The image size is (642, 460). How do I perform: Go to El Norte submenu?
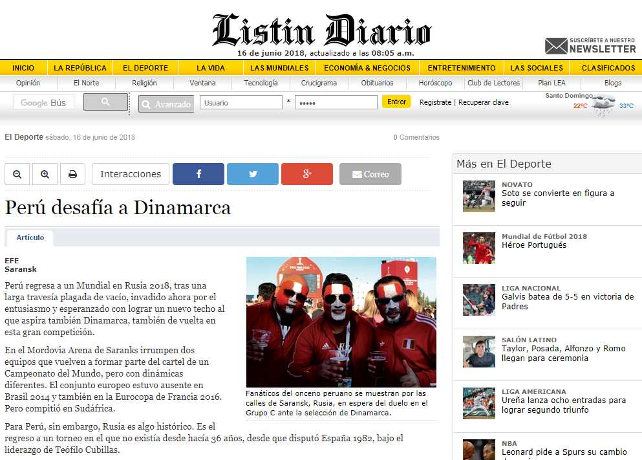click(87, 83)
